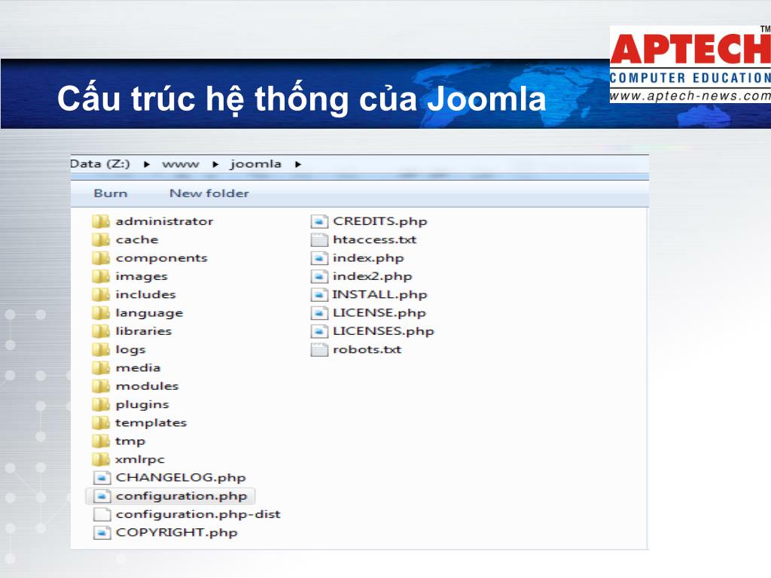Open the www.aptech-news.com link
Screen dimensions: 771x578
point(690,96)
